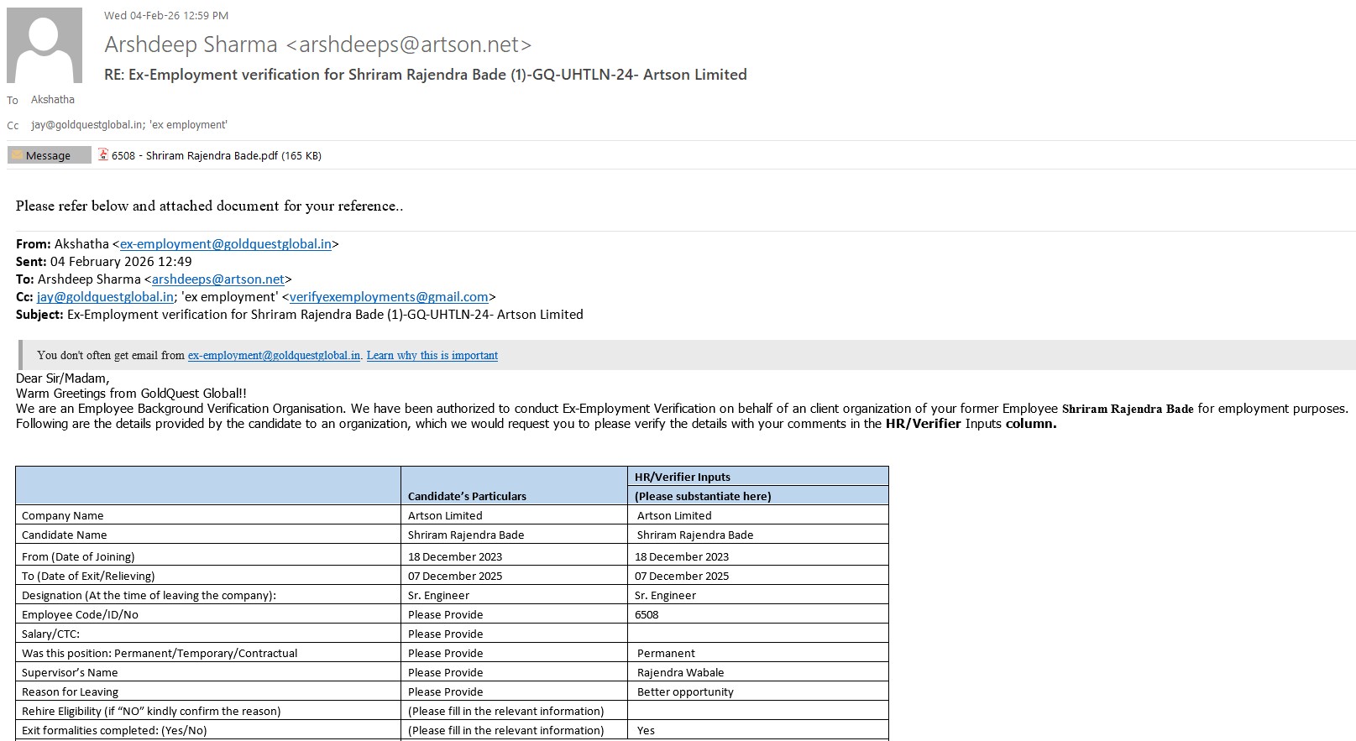
Task: Click ex-employment address in the warning banner
Action: 274,355
